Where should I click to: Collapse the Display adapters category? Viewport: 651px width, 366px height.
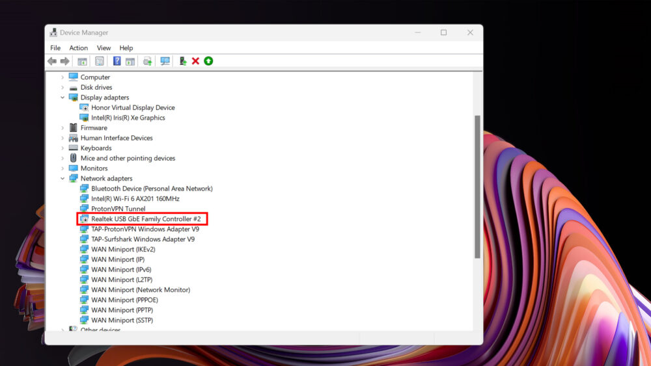pyautogui.click(x=63, y=98)
